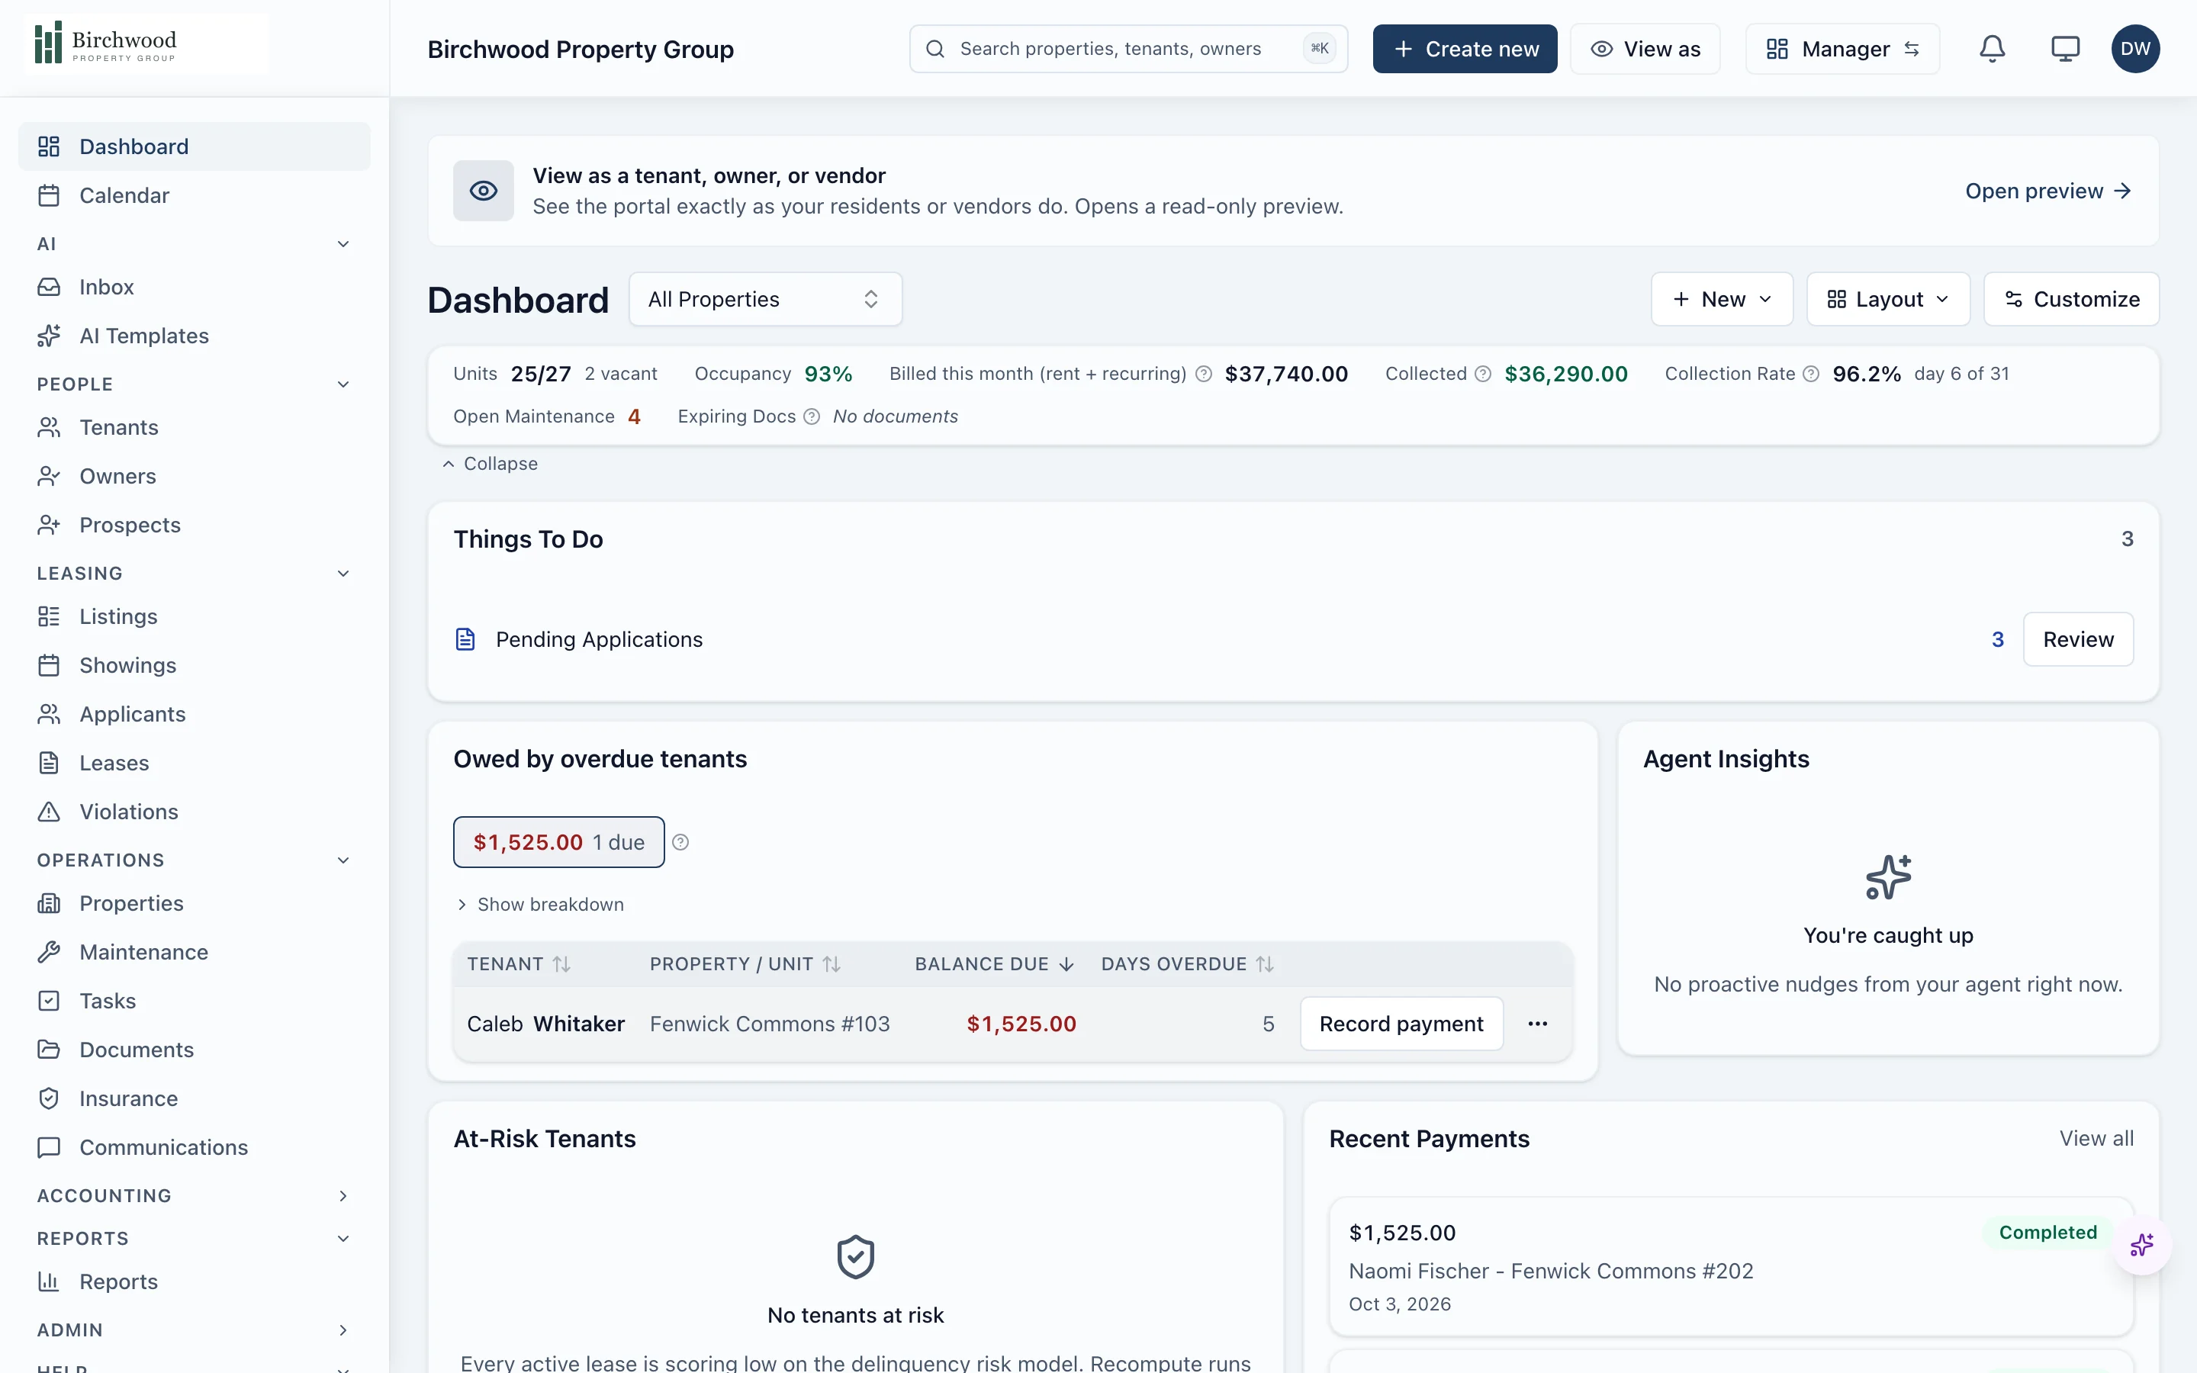
Task: Expand Show breakdown for overdue tenants
Action: (x=540, y=905)
